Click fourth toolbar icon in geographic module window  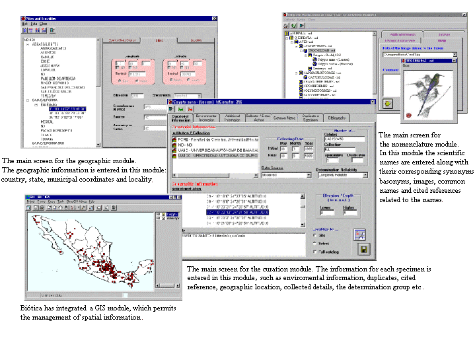tap(44, 30)
